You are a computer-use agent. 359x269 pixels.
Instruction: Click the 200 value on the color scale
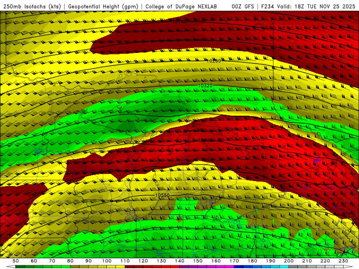[x=289, y=261]
